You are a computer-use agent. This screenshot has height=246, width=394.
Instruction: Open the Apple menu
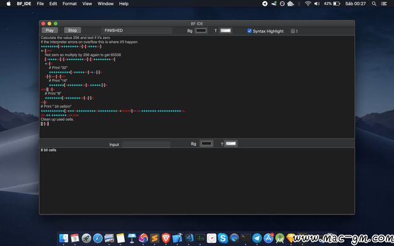[9, 4]
